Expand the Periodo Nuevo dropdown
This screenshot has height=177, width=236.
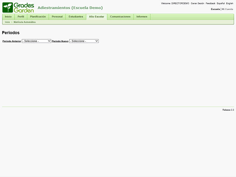(x=84, y=41)
